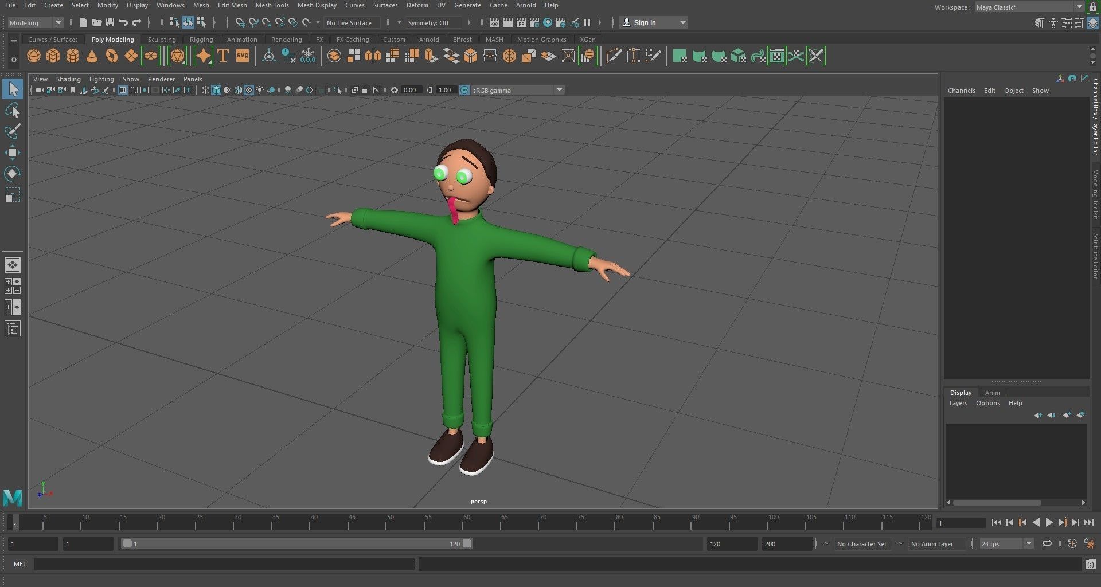The height and width of the screenshot is (587, 1101).
Task: Create a polygon plane from the shelf
Action: click(131, 56)
